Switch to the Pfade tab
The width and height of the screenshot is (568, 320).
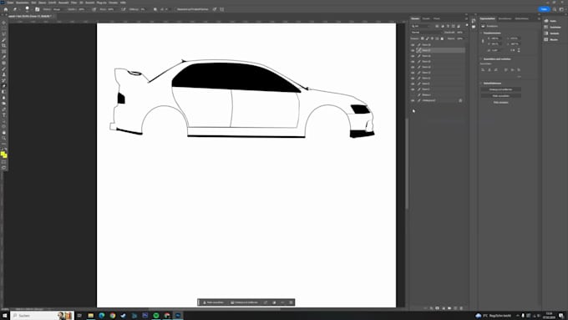[437, 18]
